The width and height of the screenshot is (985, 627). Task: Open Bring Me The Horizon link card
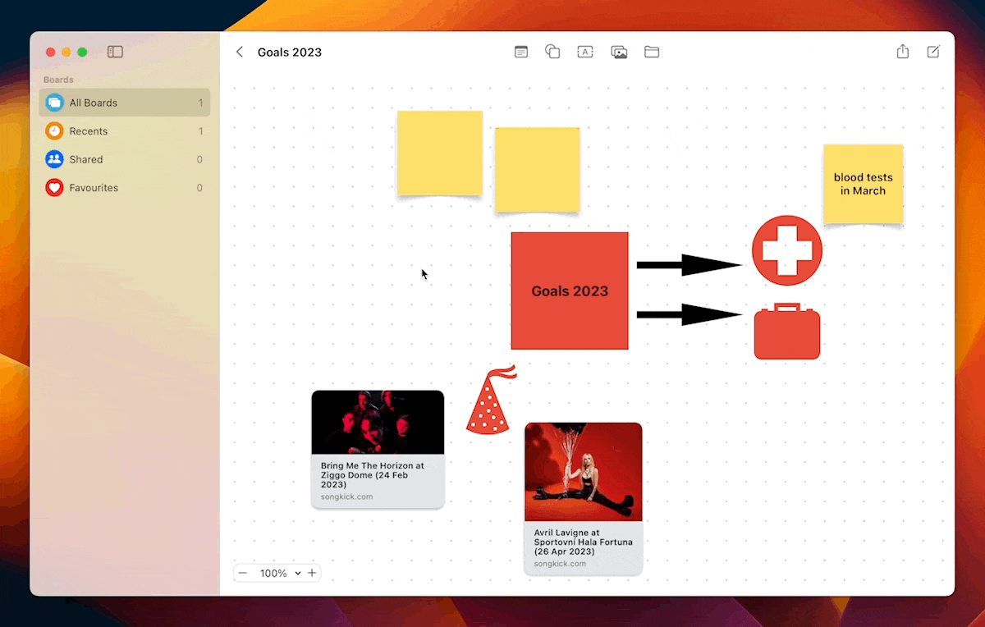click(378, 449)
